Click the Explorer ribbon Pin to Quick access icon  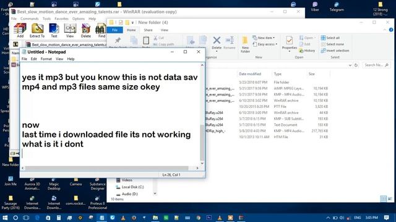pos(118,40)
